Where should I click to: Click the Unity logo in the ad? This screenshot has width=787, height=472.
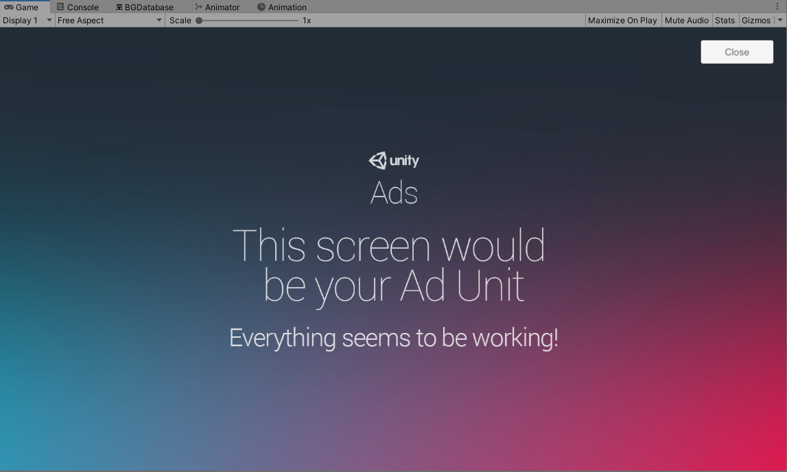394,160
